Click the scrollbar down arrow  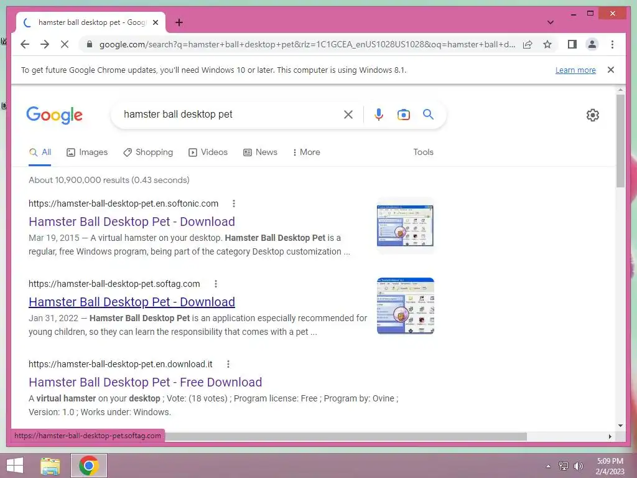[x=620, y=426]
